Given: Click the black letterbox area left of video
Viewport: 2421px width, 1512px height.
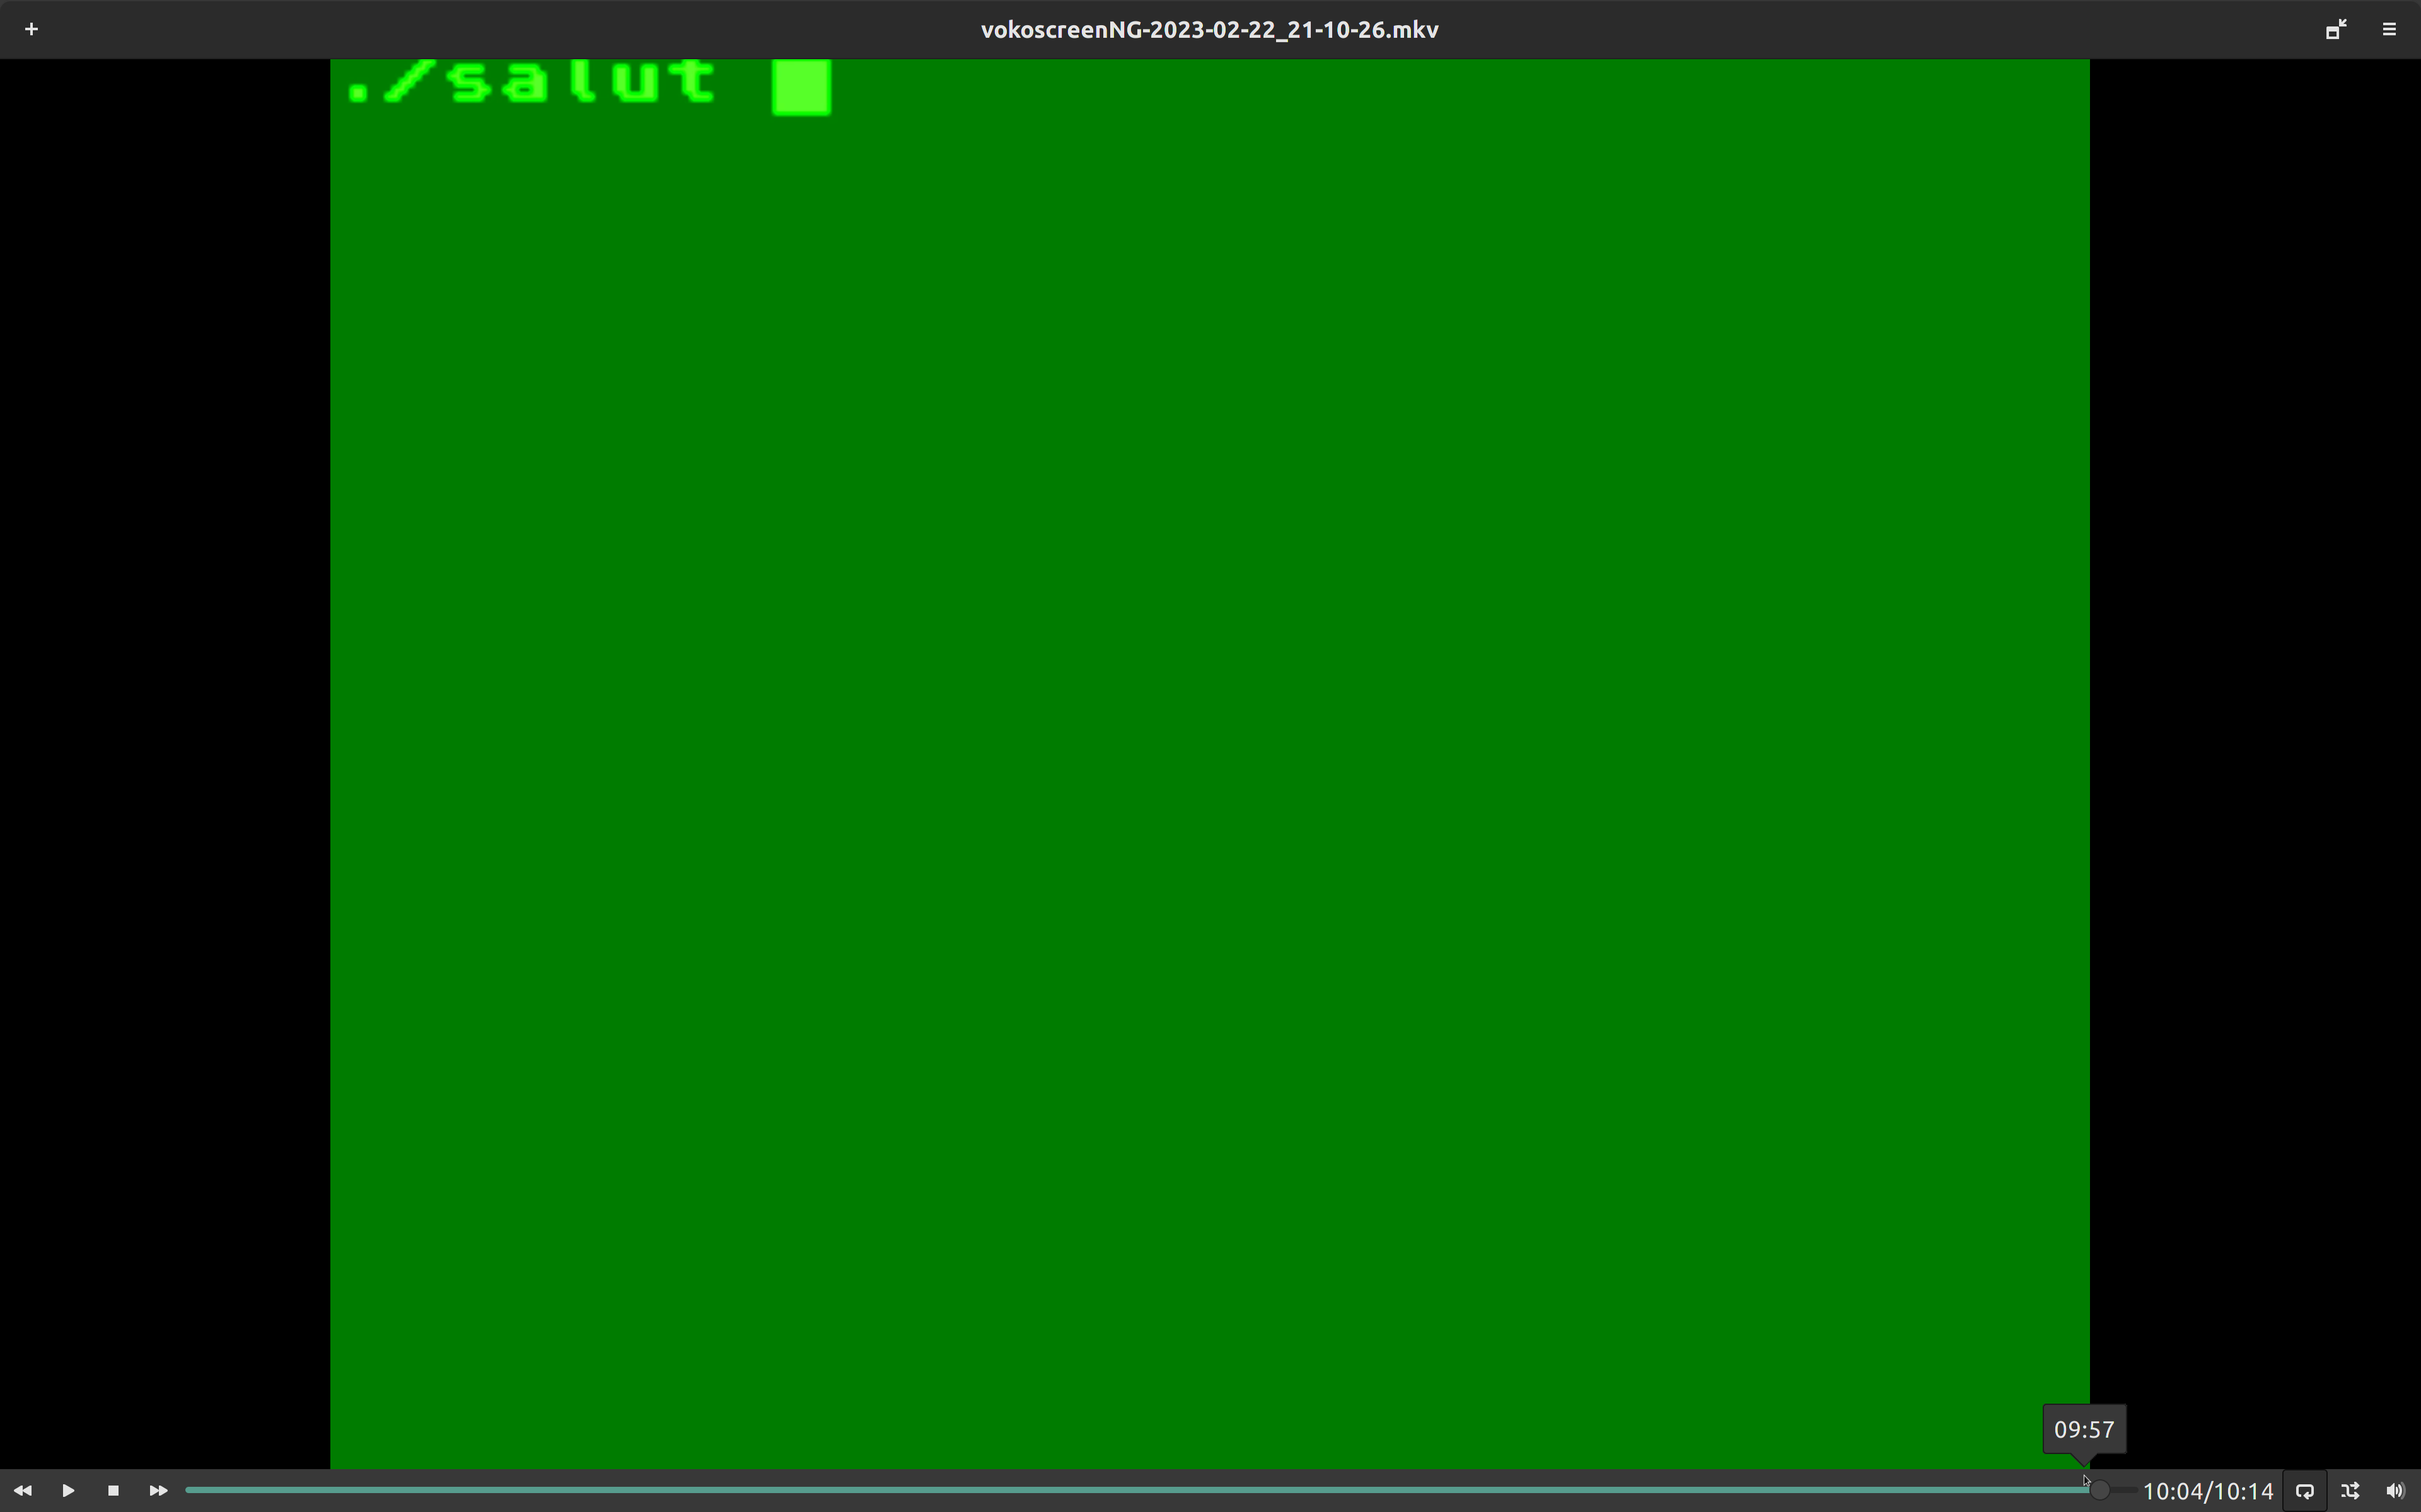Looking at the screenshot, I should pyautogui.click(x=165, y=764).
